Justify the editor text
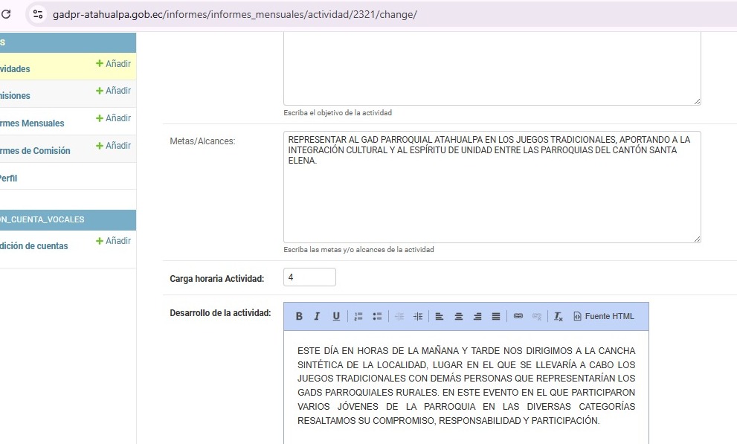The height and width of the screenshot is (444, 737). [x=496, y=316]
